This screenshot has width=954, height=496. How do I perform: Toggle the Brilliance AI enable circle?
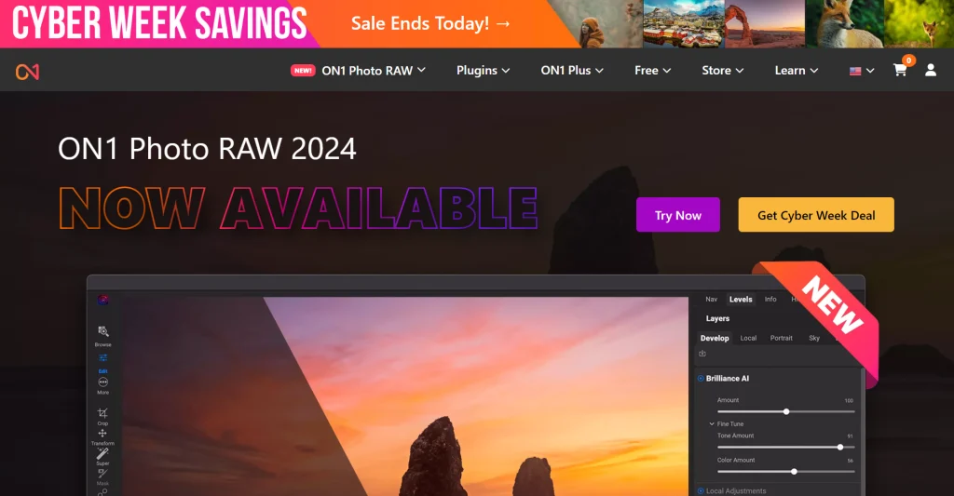[701, 378]
